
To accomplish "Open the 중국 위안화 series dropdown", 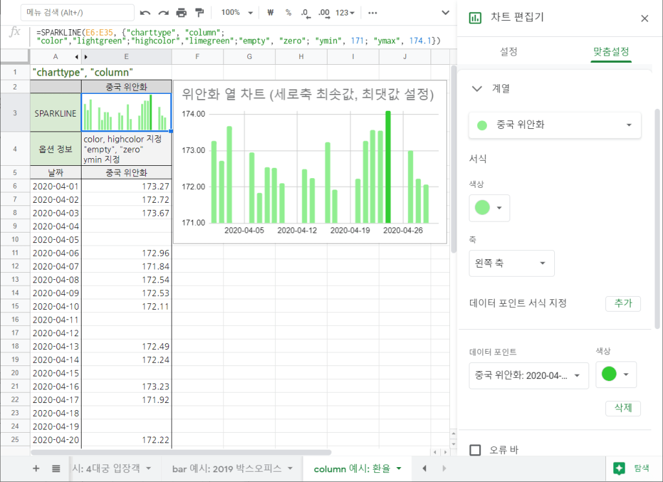I will tap(554, 125).
